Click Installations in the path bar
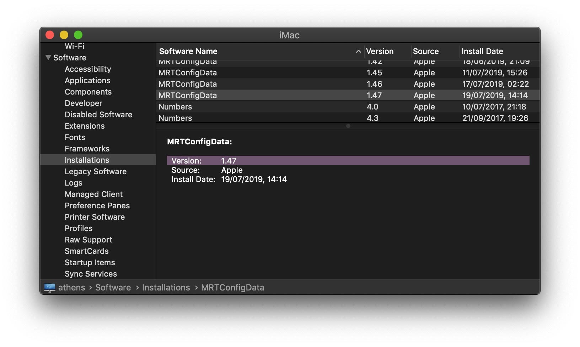Screen dimensions: 580x347 click(166, 287)
